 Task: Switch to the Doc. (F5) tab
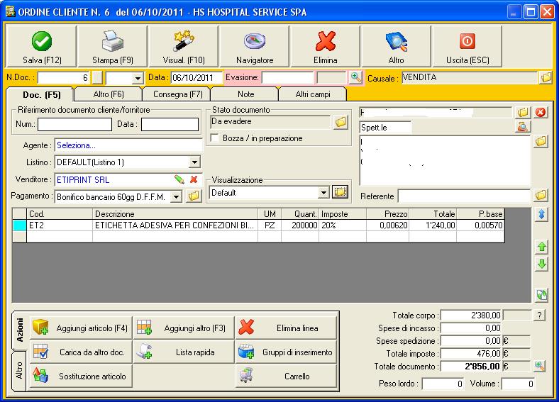click(41, 95)
